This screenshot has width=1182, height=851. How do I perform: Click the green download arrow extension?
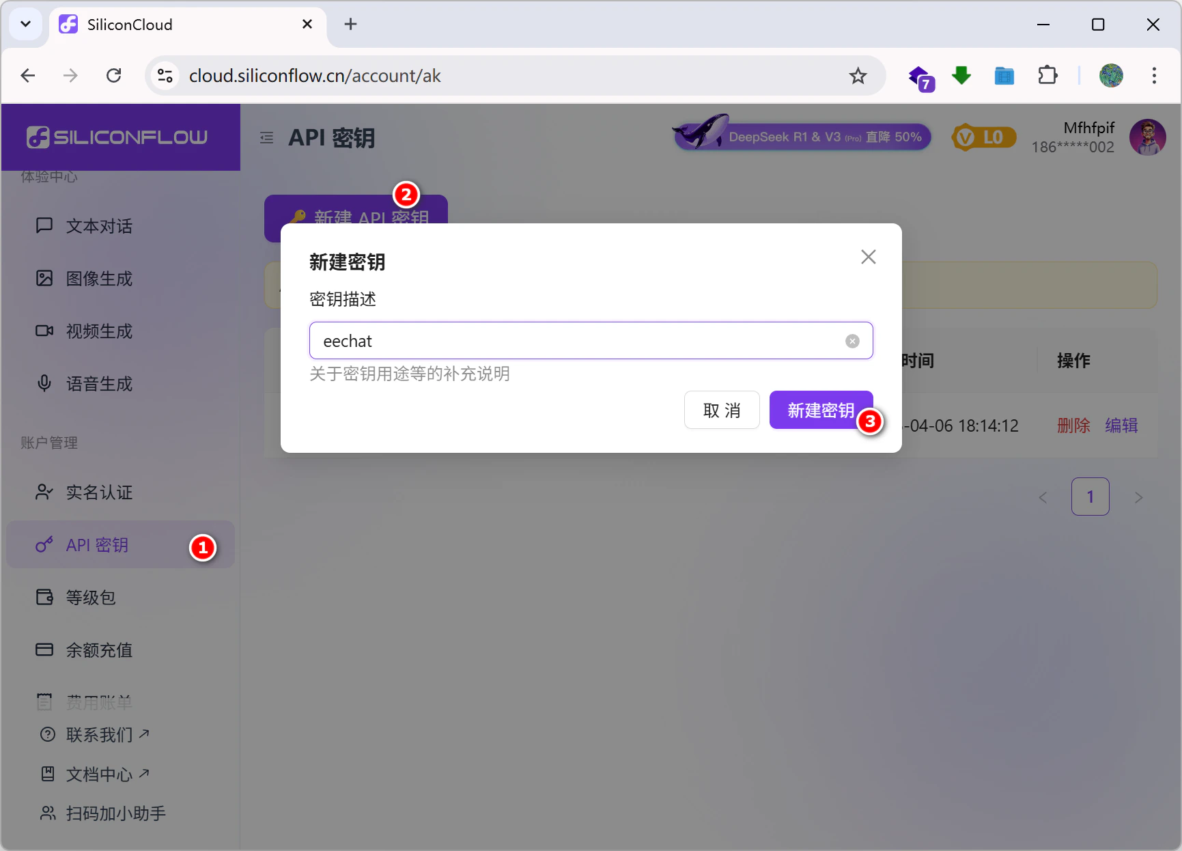(961, 75)
